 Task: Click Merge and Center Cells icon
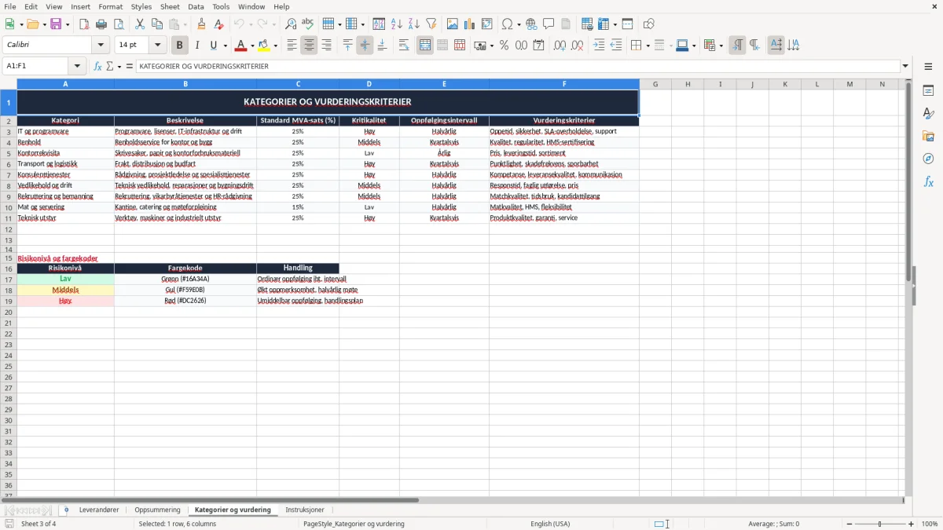[425, 46]
